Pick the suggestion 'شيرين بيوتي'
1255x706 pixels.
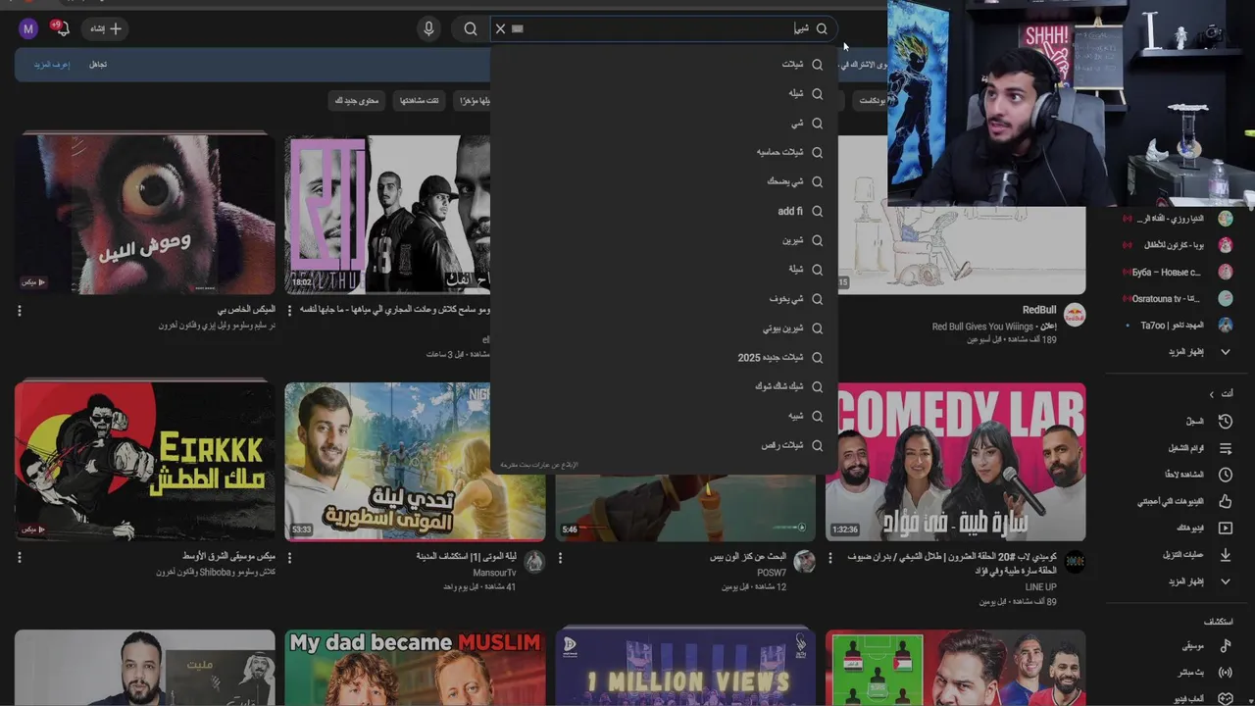pyautogui.click(x=664, y=328)
